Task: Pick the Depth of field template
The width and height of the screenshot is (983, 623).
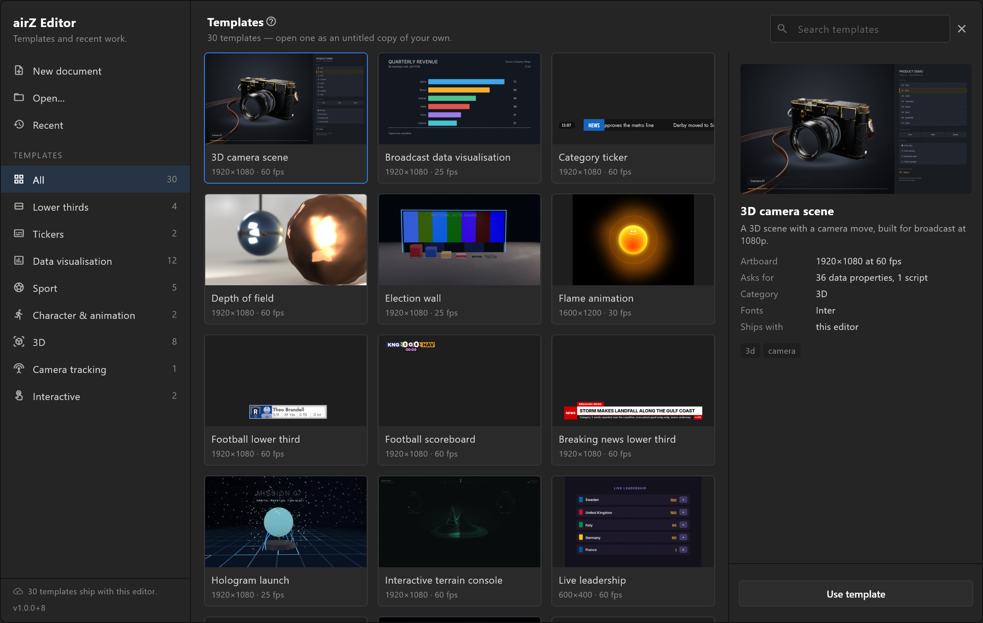Action: click(286, 259)
